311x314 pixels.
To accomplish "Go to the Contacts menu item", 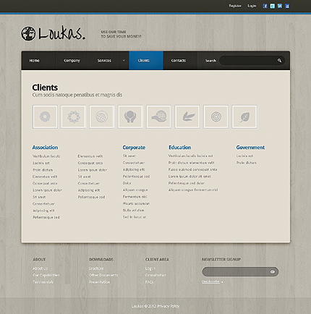I will [179, 61].
